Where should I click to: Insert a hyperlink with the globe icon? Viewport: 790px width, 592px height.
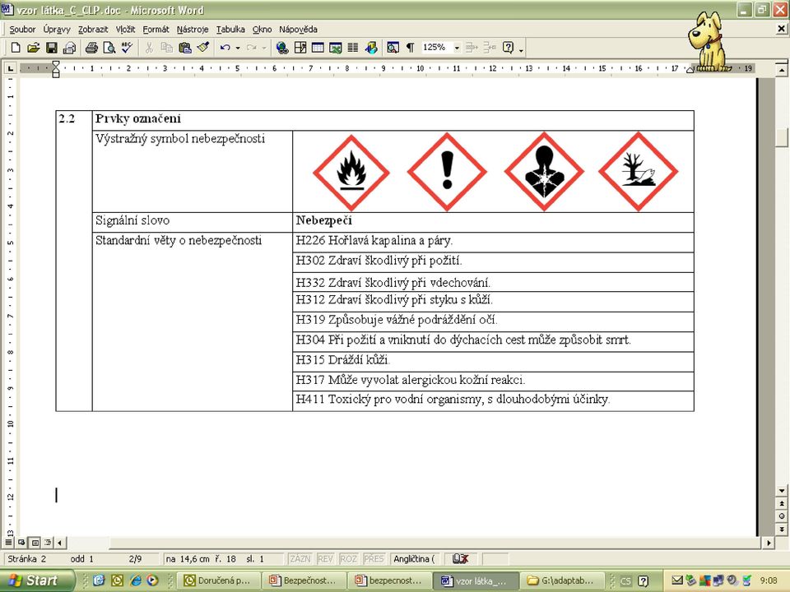click(282, 48)
